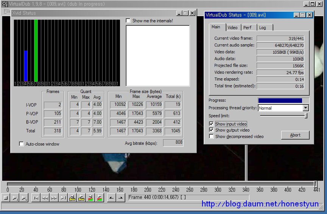Seek to previous scene change

tap(90, 198)
